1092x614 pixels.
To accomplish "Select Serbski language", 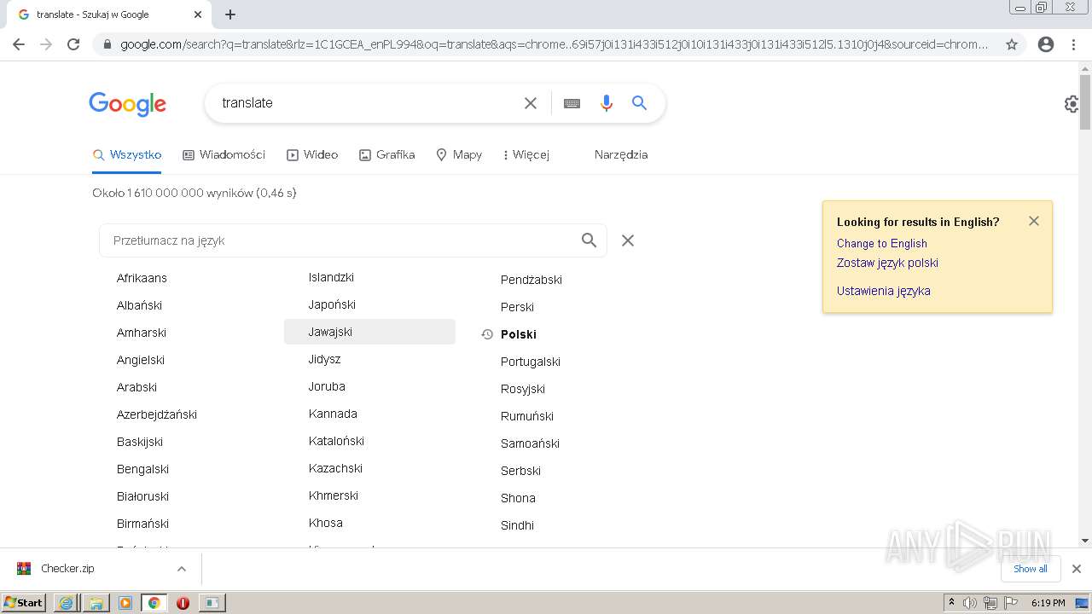I will (520, 471).
